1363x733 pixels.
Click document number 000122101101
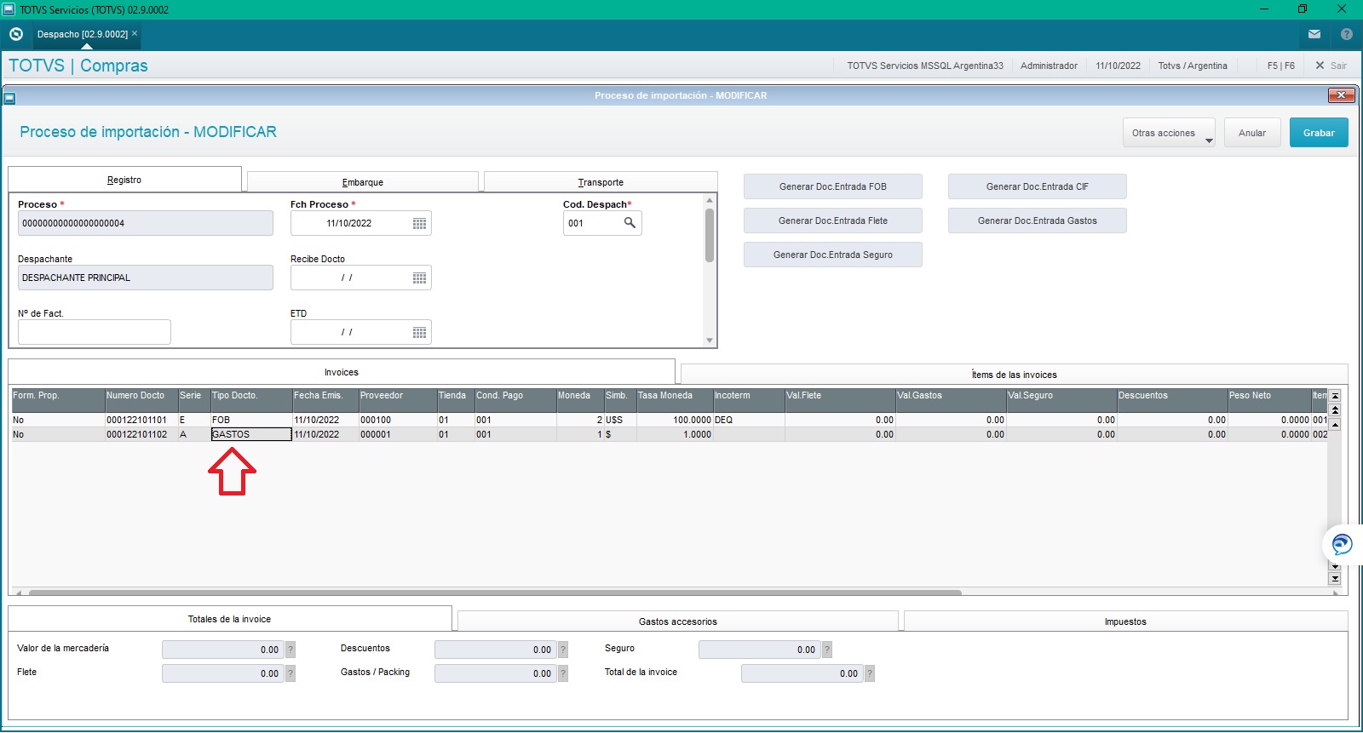(141, 420)
